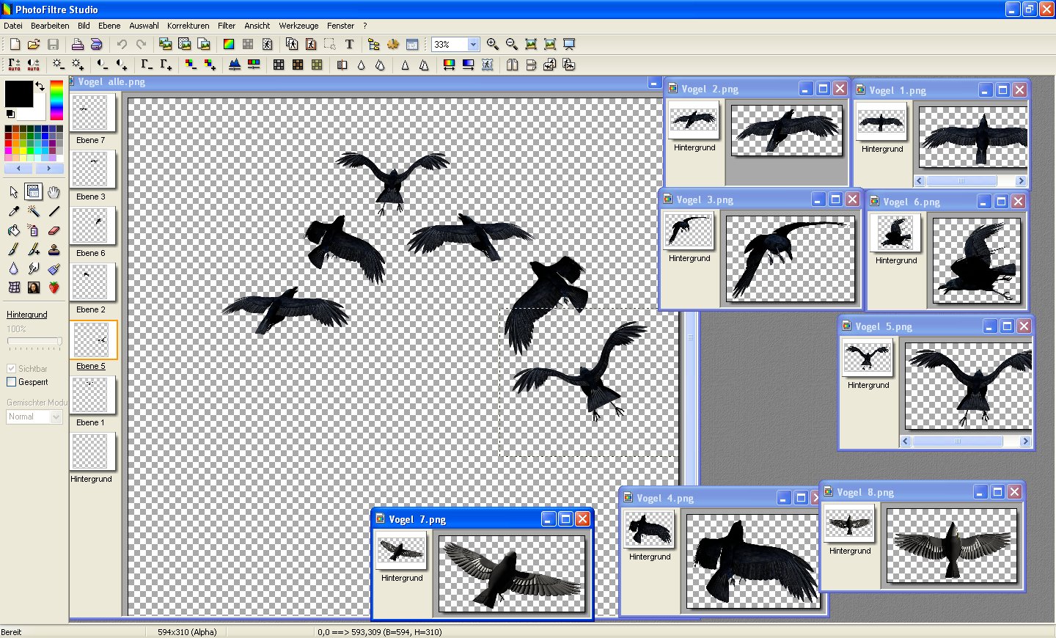
Task: Click the fullscreen monitor icon in the toolbar
Action: (x=569, y=44)
